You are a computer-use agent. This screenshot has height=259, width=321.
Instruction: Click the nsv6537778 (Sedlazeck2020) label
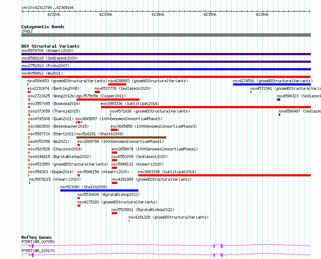(123, 88)
